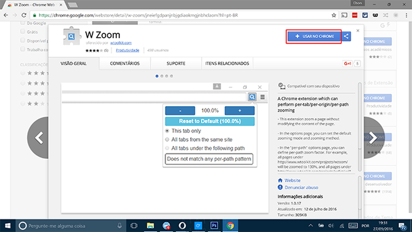This screenshot has width=412, height=232.
Task: Open Photoshop from taskbar
Action: pyautogui.click(x=214, y=226)
